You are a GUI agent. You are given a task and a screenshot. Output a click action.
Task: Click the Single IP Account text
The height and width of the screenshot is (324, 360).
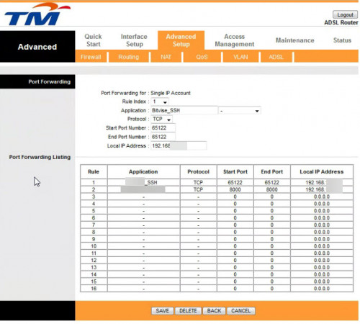point(171,93)
